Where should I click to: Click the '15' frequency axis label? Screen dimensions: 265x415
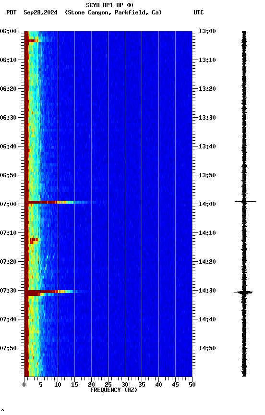74,385
